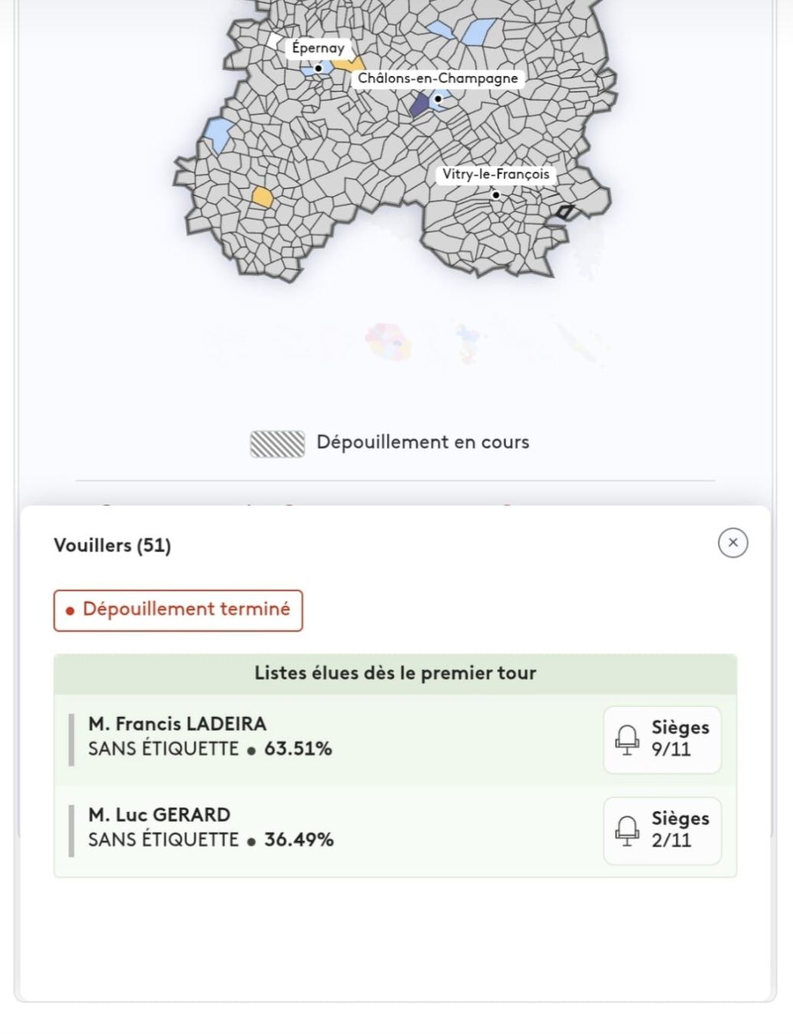Click the Vitry-le-François map label
The height and width of the screenshot is (1034, 793).
[496, 174]
